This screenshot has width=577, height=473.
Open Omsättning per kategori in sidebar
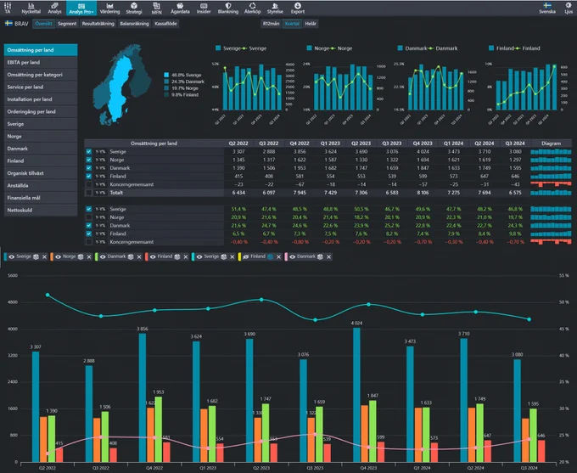[x=41, y=75]
